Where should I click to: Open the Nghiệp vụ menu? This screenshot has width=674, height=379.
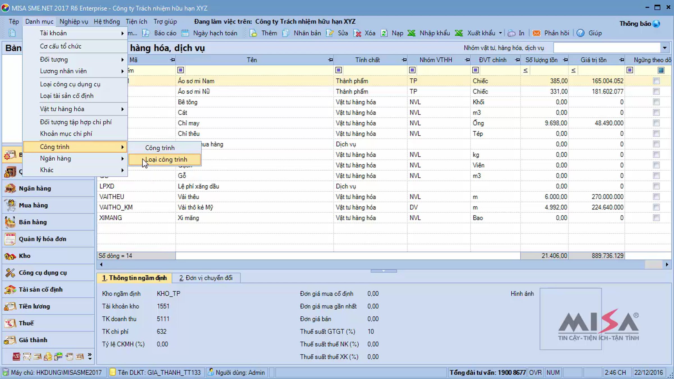(74, 22)
